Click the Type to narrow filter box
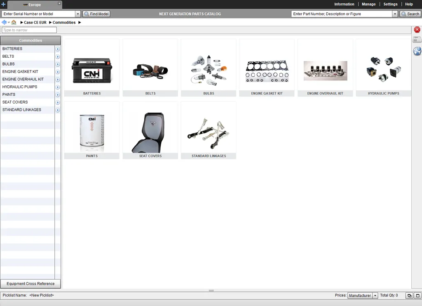 29,30
